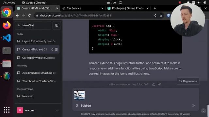Open the Bitwarden shield extension
Screen dimensions: 209x117
point(169,16)
